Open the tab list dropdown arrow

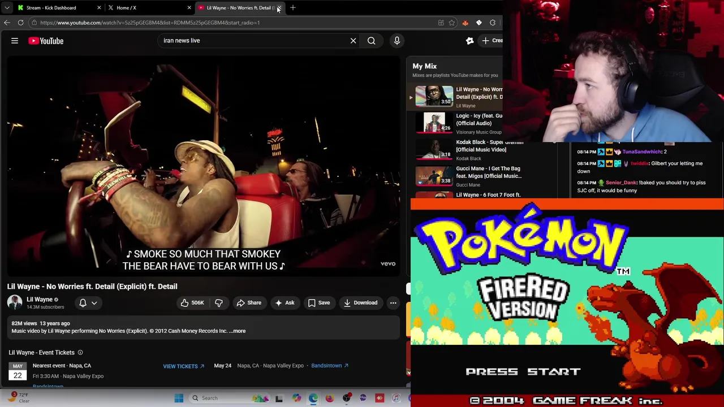7,8
